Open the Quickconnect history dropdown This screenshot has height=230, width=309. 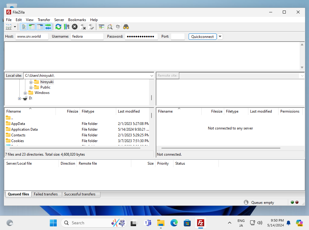click(220, 36)
